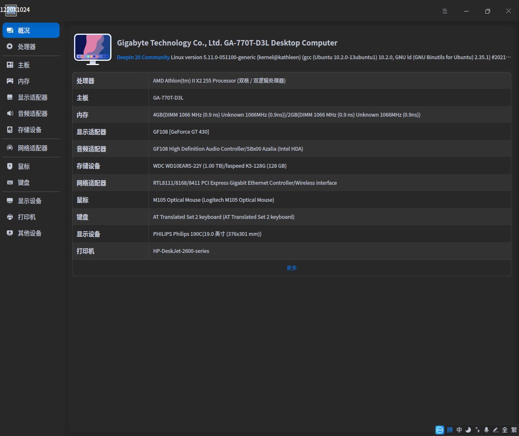519x436 pixels.
Task: Open the 鼠标 (Mouse) sidebar icon
Action: click(9, 166)
